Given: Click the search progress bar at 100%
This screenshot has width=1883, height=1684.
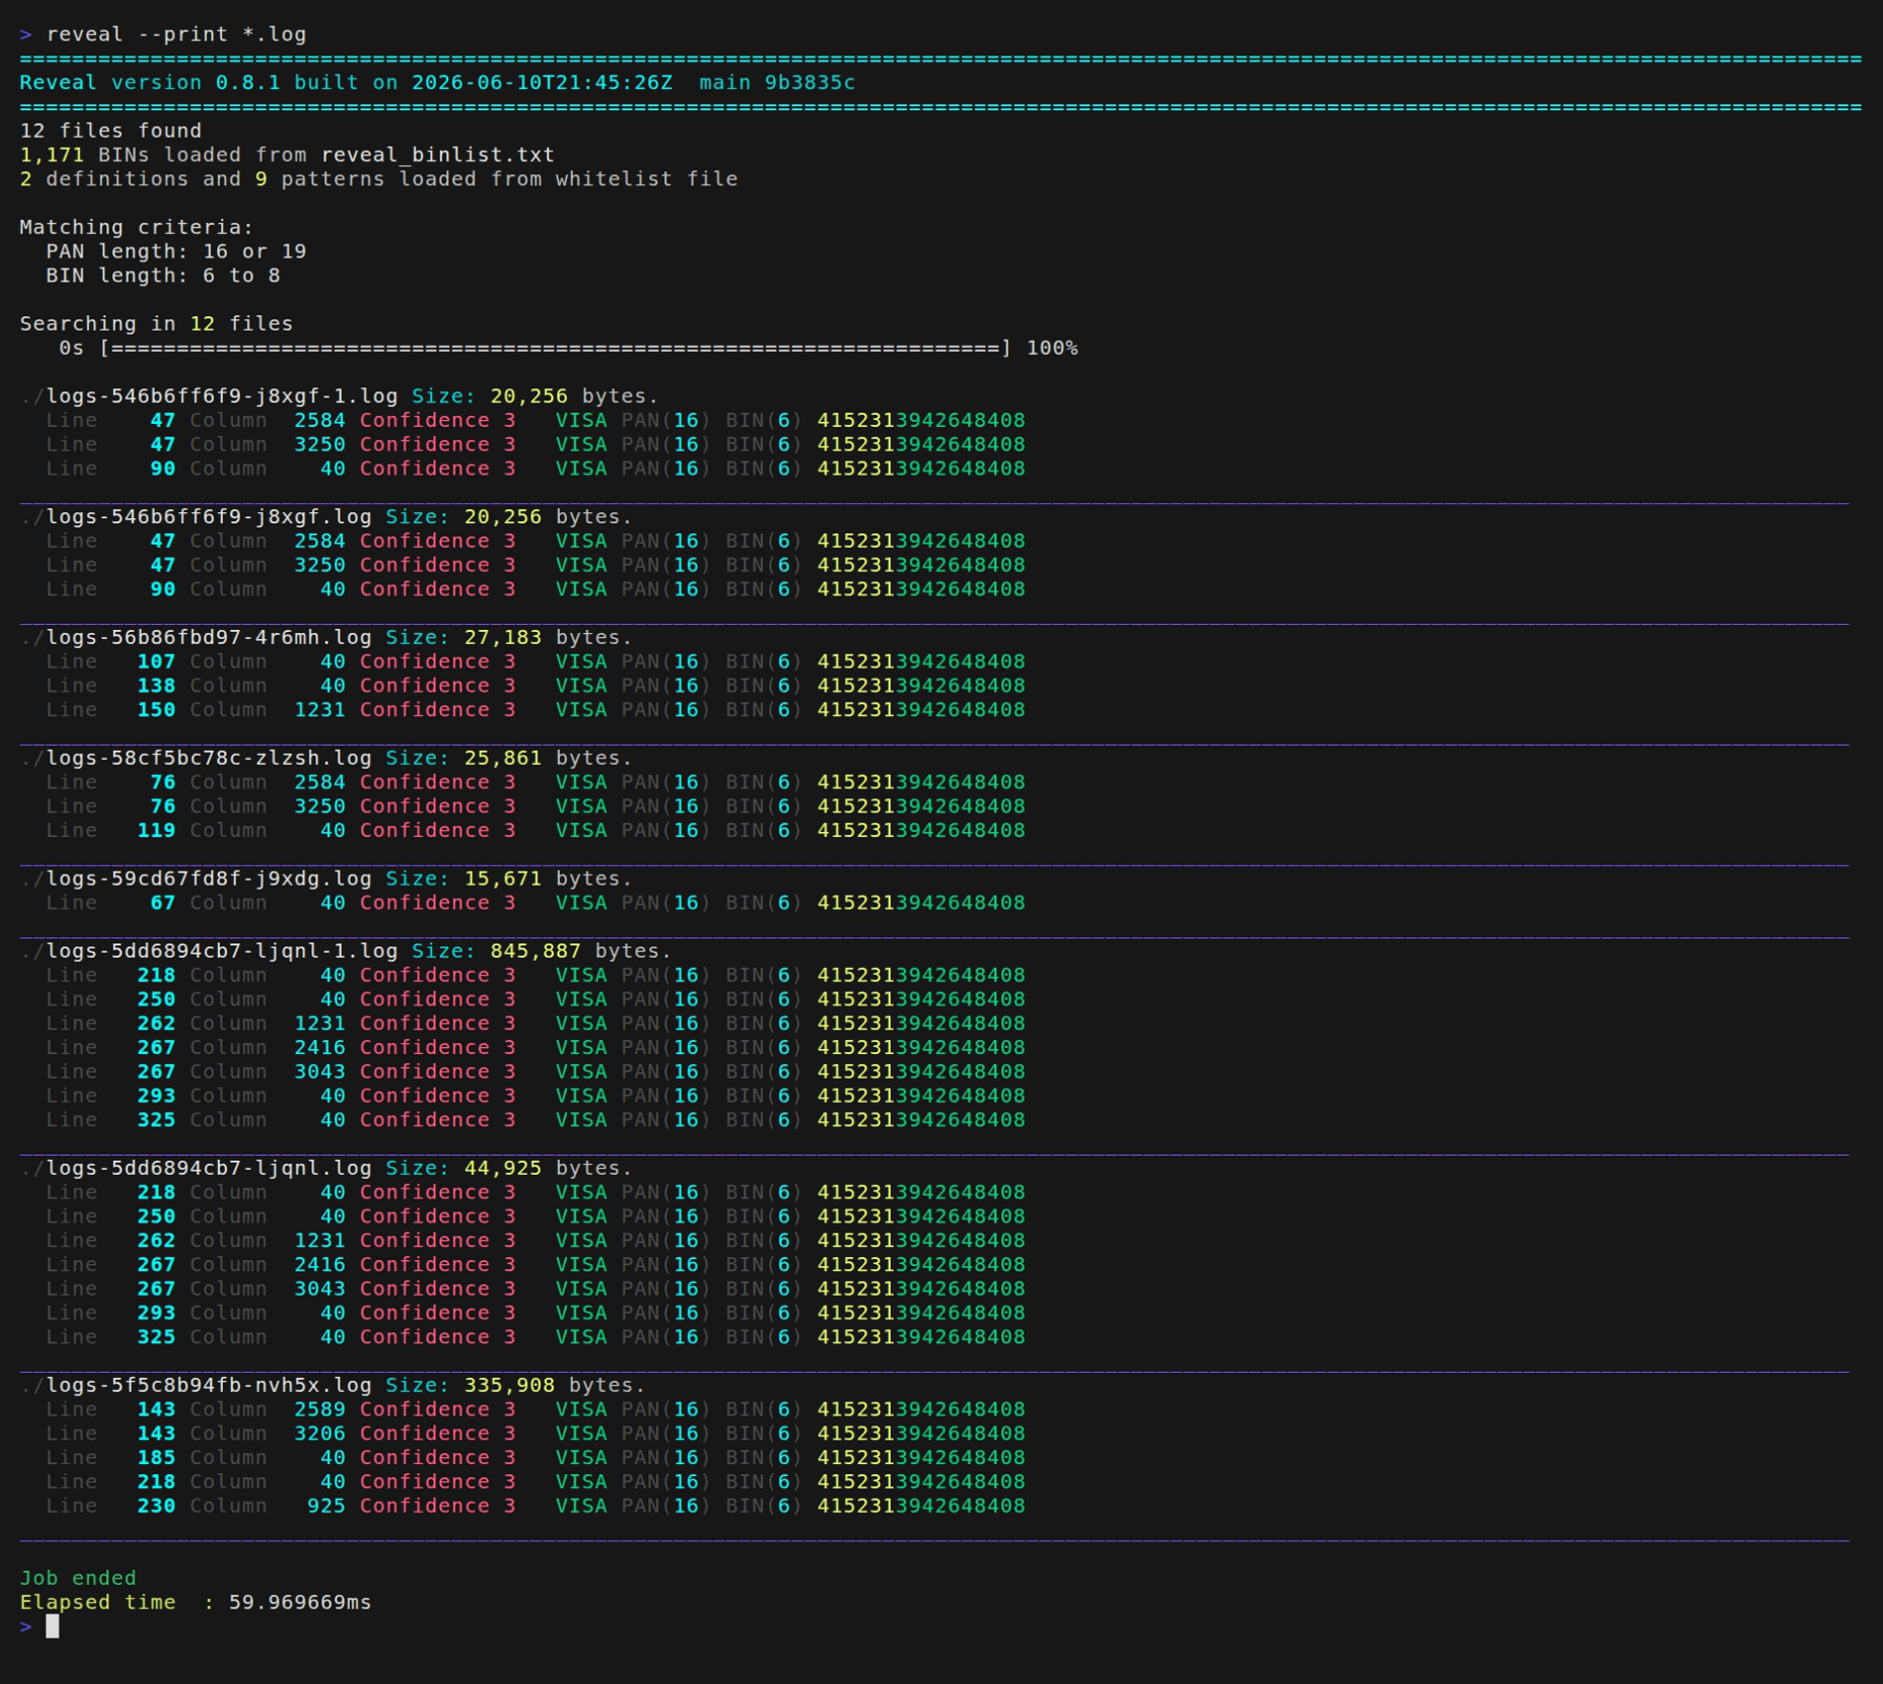Looking at the screenshot, I should tap(556, 349).
